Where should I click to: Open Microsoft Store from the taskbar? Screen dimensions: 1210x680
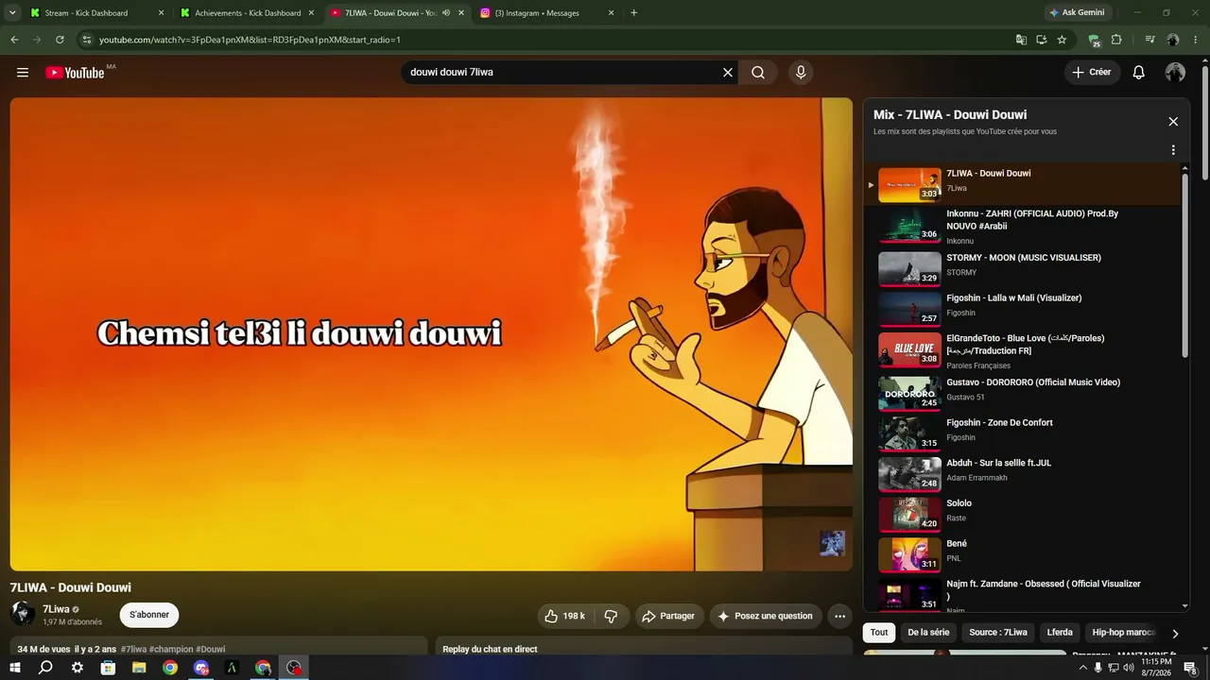tap(108, 668)
